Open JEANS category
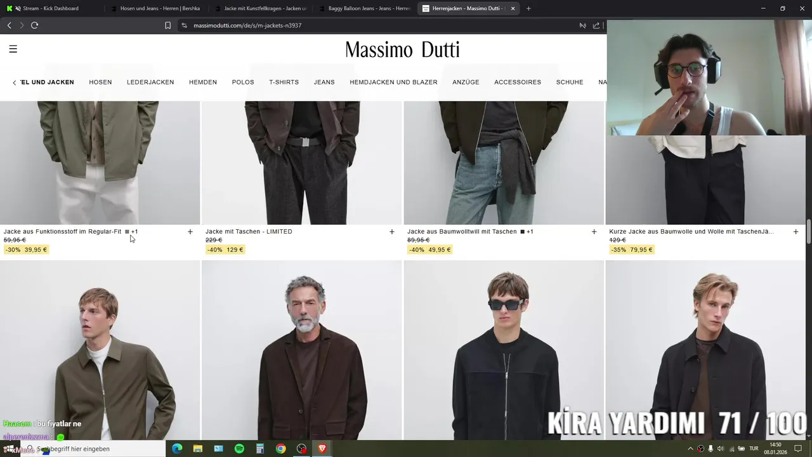 324,83
